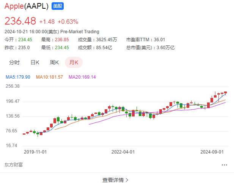This screenshot has width=234, height=183.
Task: Click the 2024-09-01 date axis label
Action: pos(212,152)
